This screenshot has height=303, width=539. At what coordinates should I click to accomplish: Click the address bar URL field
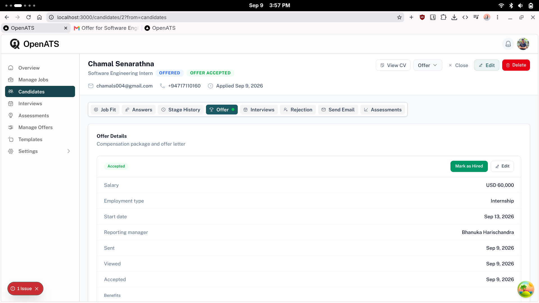[225, 17]
